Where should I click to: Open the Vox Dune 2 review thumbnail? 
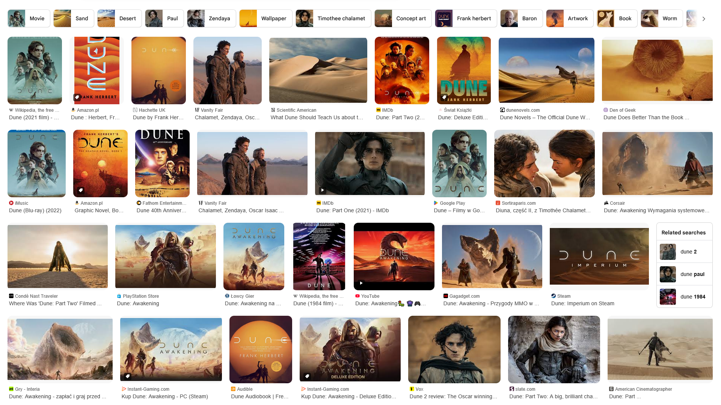[454, 349]
